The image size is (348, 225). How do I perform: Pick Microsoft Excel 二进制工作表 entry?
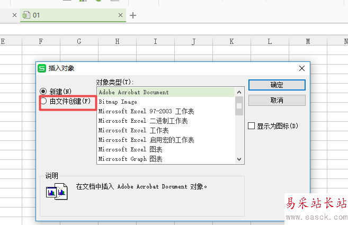click(x=166, y=121)
